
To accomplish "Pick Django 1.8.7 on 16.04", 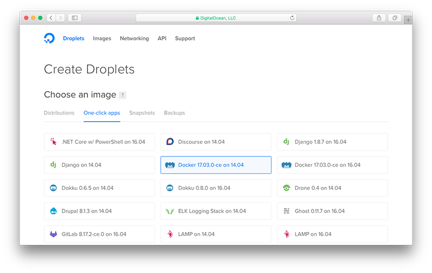I will pyautogui.click(x=333, y=142).
